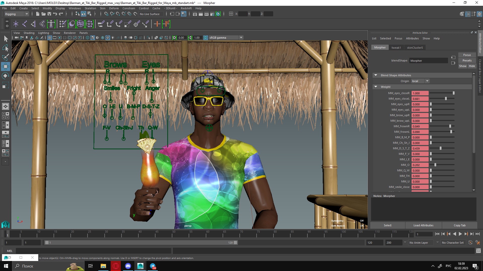Open the Constrain menu
The image size is (483, 271).
(129, 8)
